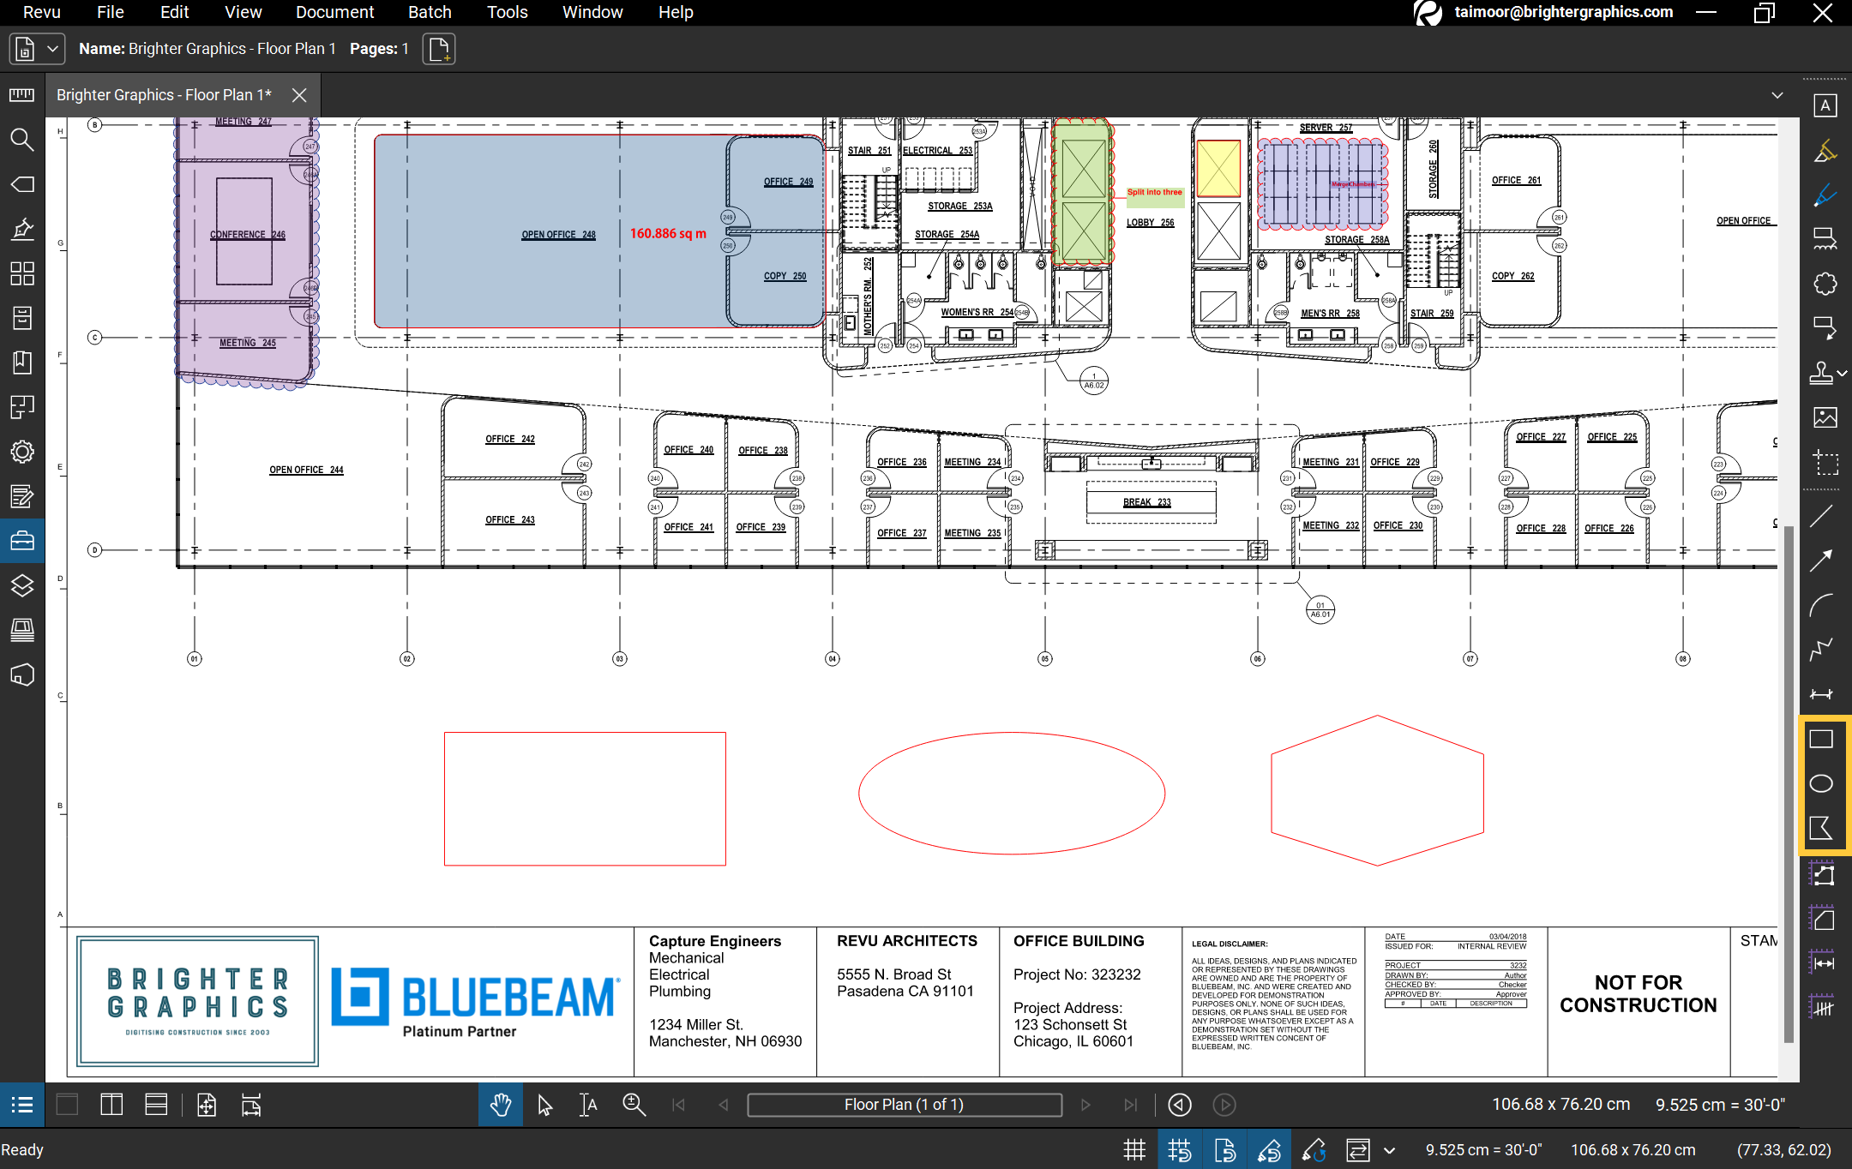Open the Document menu
This screenshot has width=1852, height=1169.
point(334,12)
